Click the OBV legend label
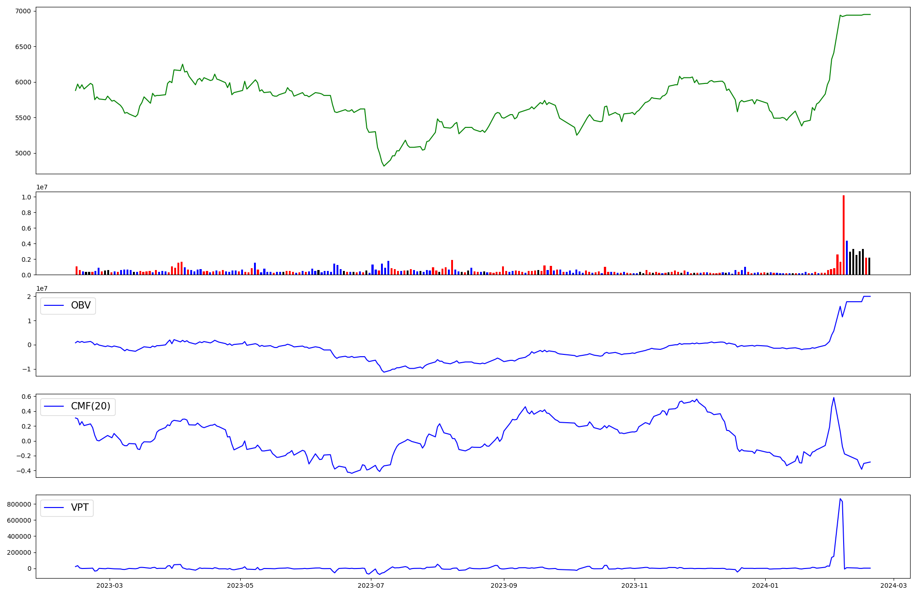 click(x=81, y=305)
